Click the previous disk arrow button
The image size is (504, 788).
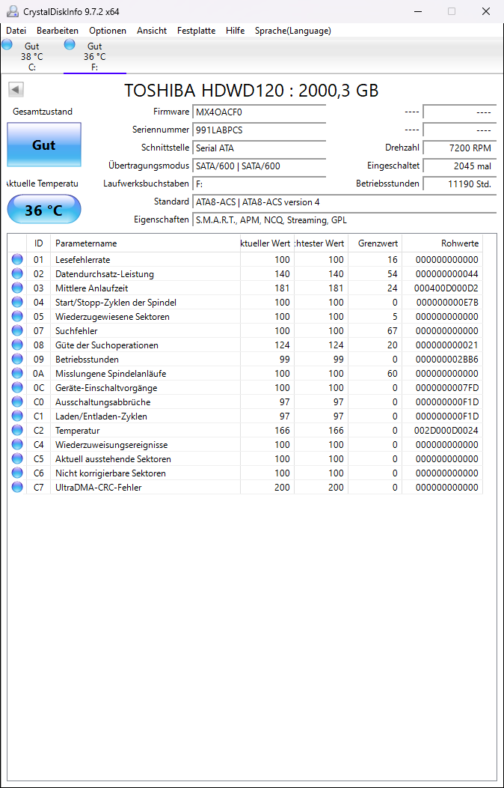tap(16, 90)
